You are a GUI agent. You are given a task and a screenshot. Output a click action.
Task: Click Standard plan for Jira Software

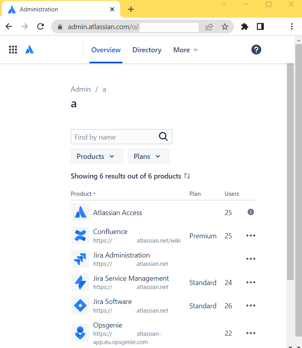(x=203, y=306)
